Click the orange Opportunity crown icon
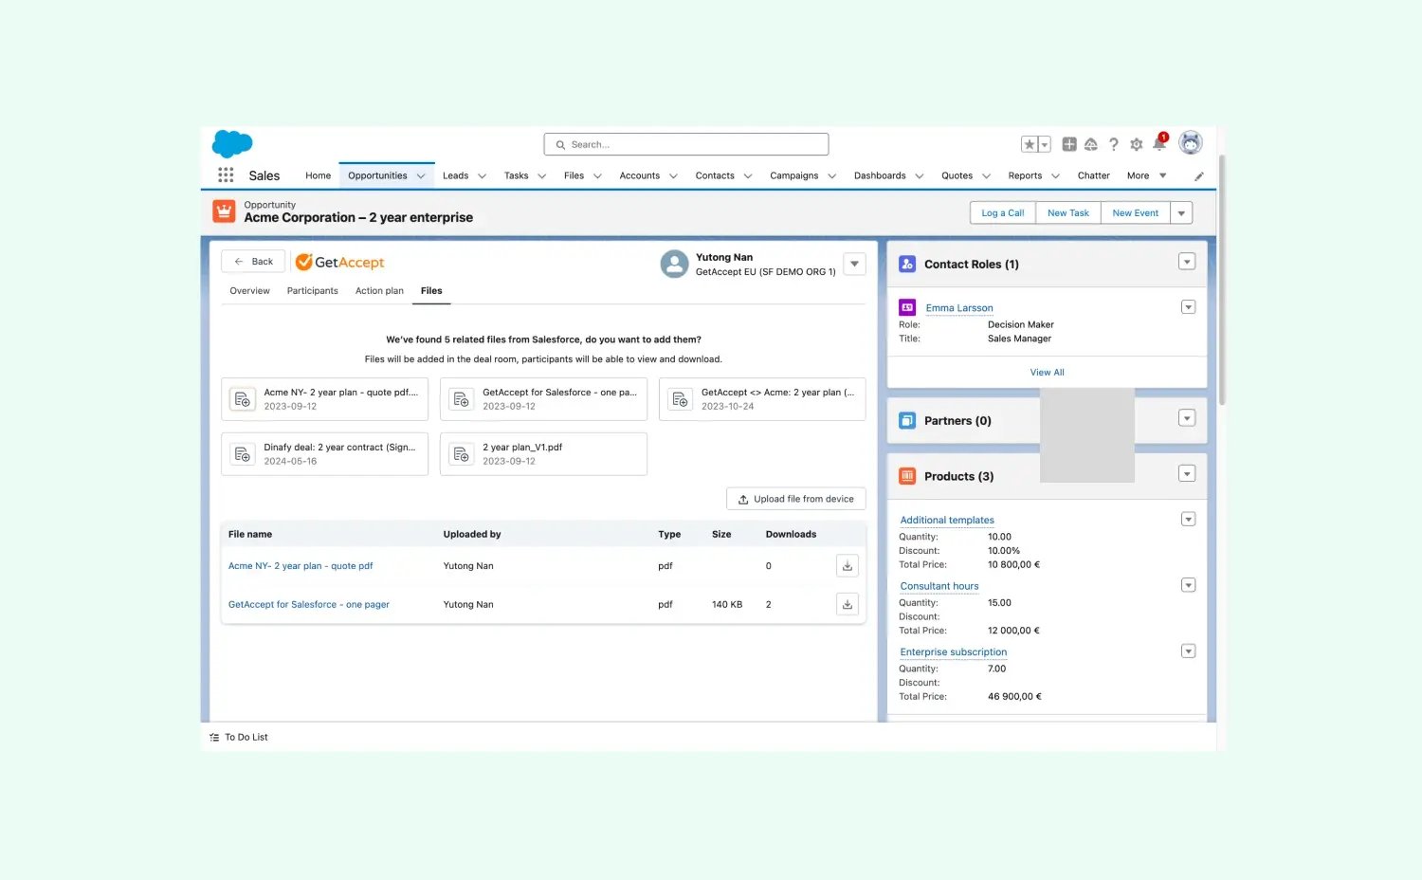This screenshot has height=880, width=1422. click(x=223, y=211)
